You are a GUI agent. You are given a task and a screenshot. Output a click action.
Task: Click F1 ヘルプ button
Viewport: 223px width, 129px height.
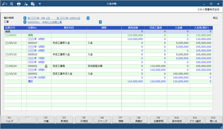9,120
